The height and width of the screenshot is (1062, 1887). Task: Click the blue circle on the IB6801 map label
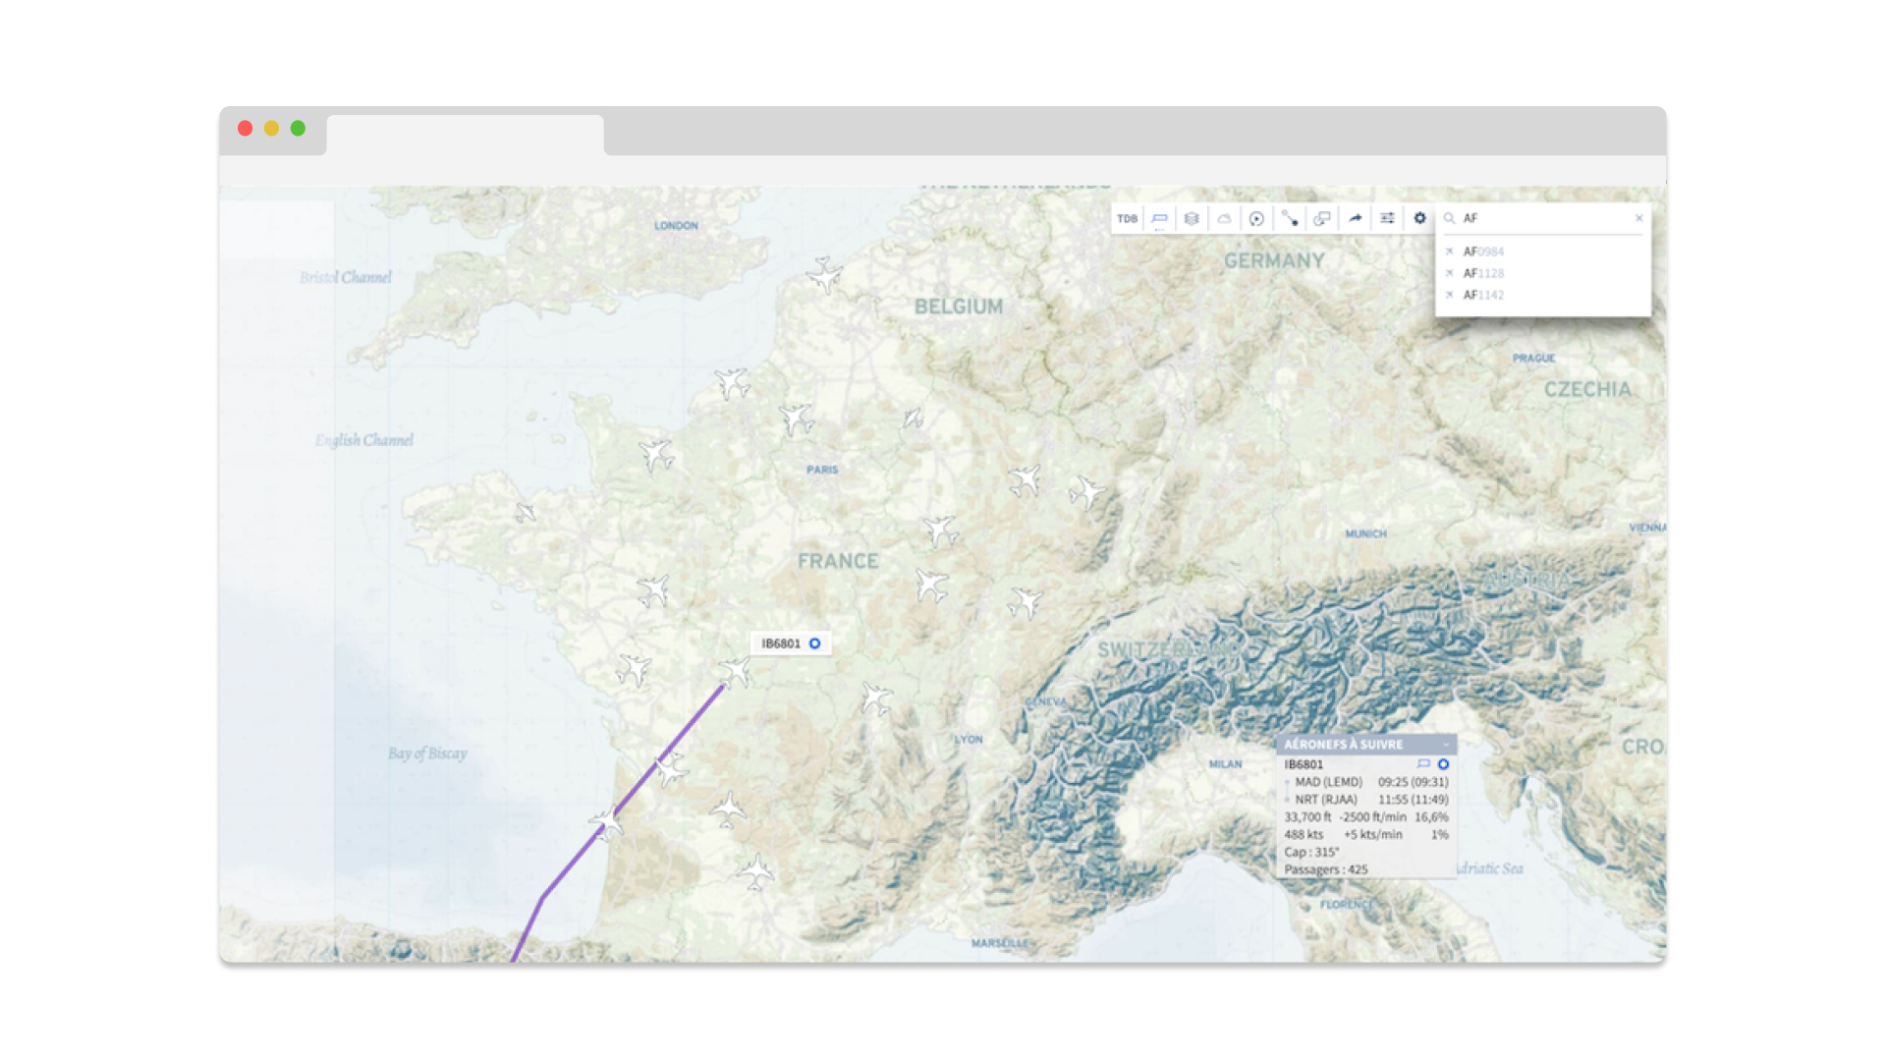coord(814,644)
